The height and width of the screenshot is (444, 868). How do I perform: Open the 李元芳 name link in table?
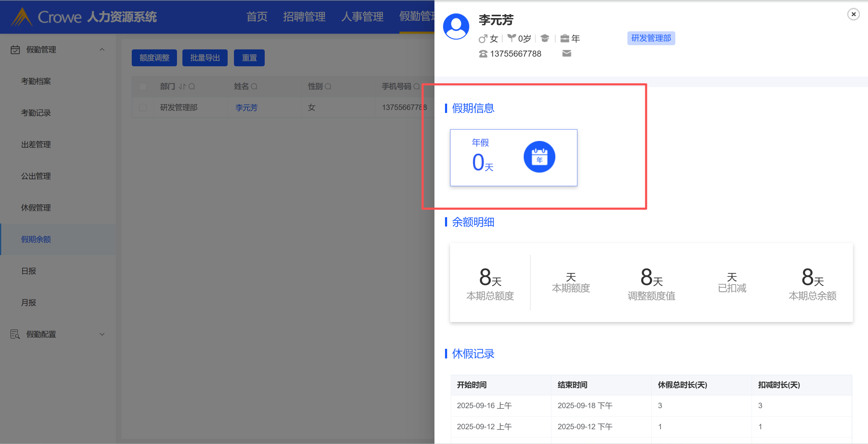(246, 108)
